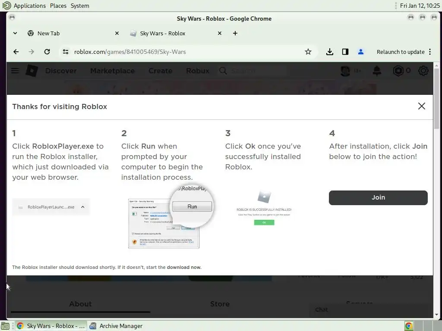The height and width of the screenshot is (331, 442).
Task: Close the Thanks for visiting Roblox dialog
Action: pos(421,106)
